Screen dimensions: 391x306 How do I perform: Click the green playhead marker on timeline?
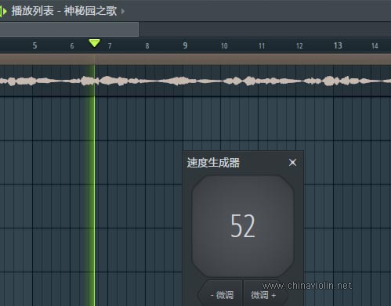(94, 43)
